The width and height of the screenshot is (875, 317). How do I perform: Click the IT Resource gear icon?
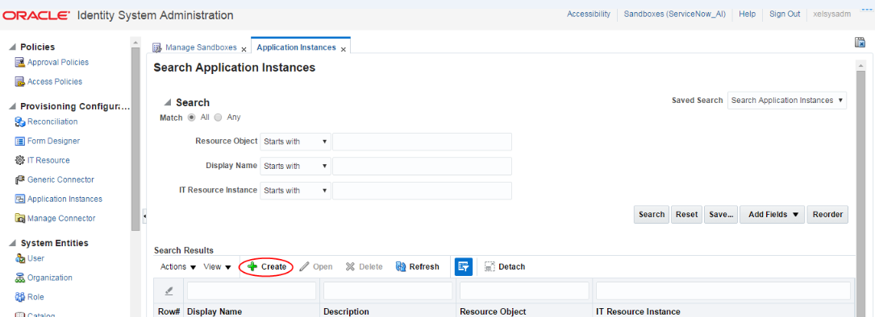pyautogui.click(x=19, y=160)
